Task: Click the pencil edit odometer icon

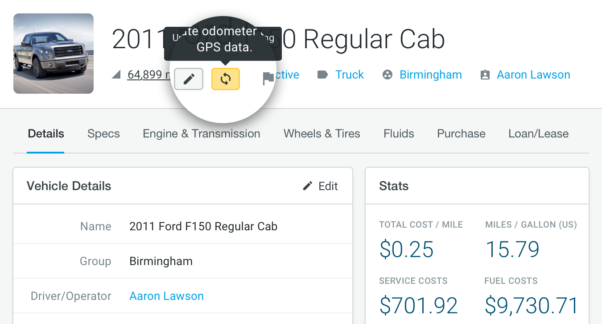Action: point(189,79)
